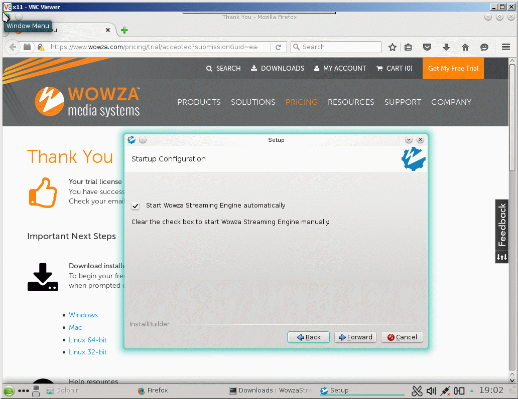The image size is (518, 399).
Task: Click the Back button in Setup
Action: coord(309,337)
